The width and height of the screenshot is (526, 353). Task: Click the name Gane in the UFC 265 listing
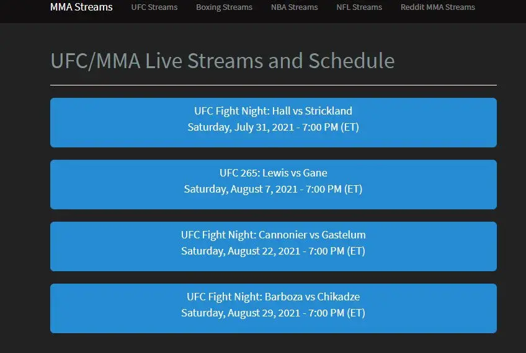(x=314, y=173)
